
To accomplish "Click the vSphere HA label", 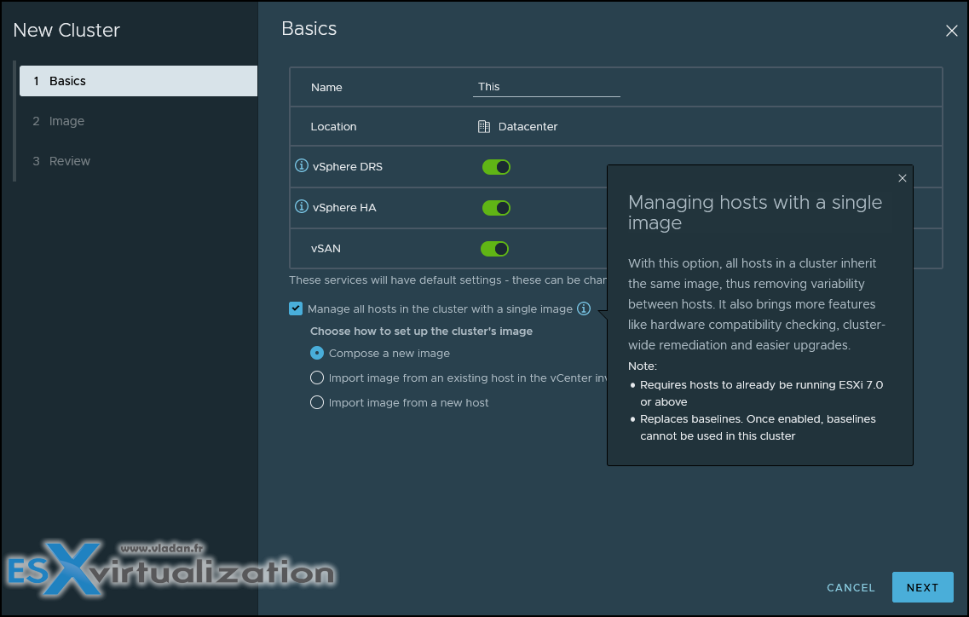I will point(344,207).
